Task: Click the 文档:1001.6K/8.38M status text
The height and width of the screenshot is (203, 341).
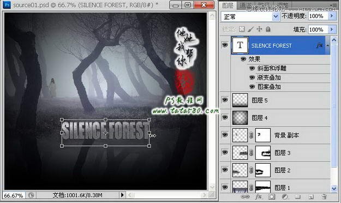Action: coord(77,195)
